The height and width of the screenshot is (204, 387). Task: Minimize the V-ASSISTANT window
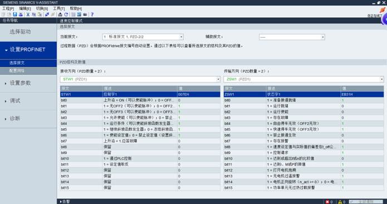coord(374,3)
